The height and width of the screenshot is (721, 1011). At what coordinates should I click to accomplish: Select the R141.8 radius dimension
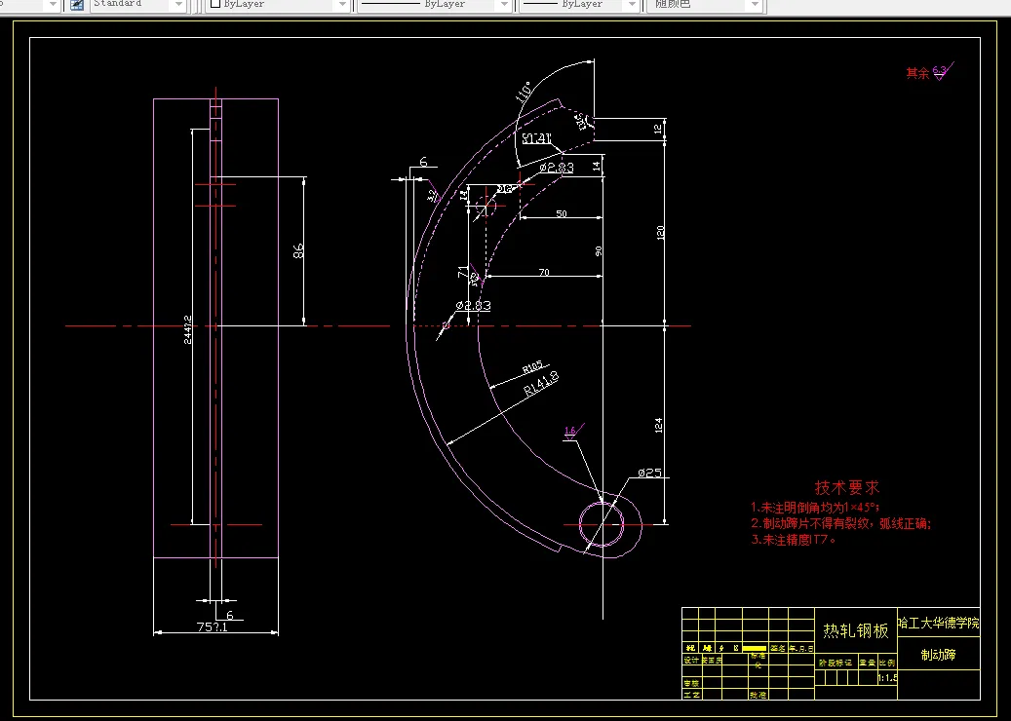coord(541,383)
